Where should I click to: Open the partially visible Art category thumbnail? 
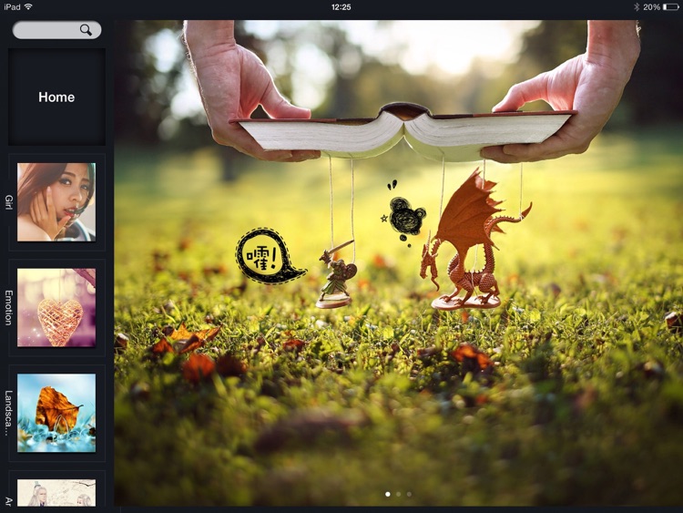click(56, 493)
